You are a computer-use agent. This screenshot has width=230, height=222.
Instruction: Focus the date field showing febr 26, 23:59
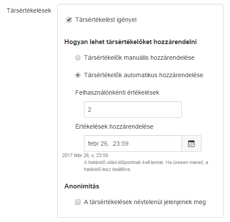pos(133,143)
